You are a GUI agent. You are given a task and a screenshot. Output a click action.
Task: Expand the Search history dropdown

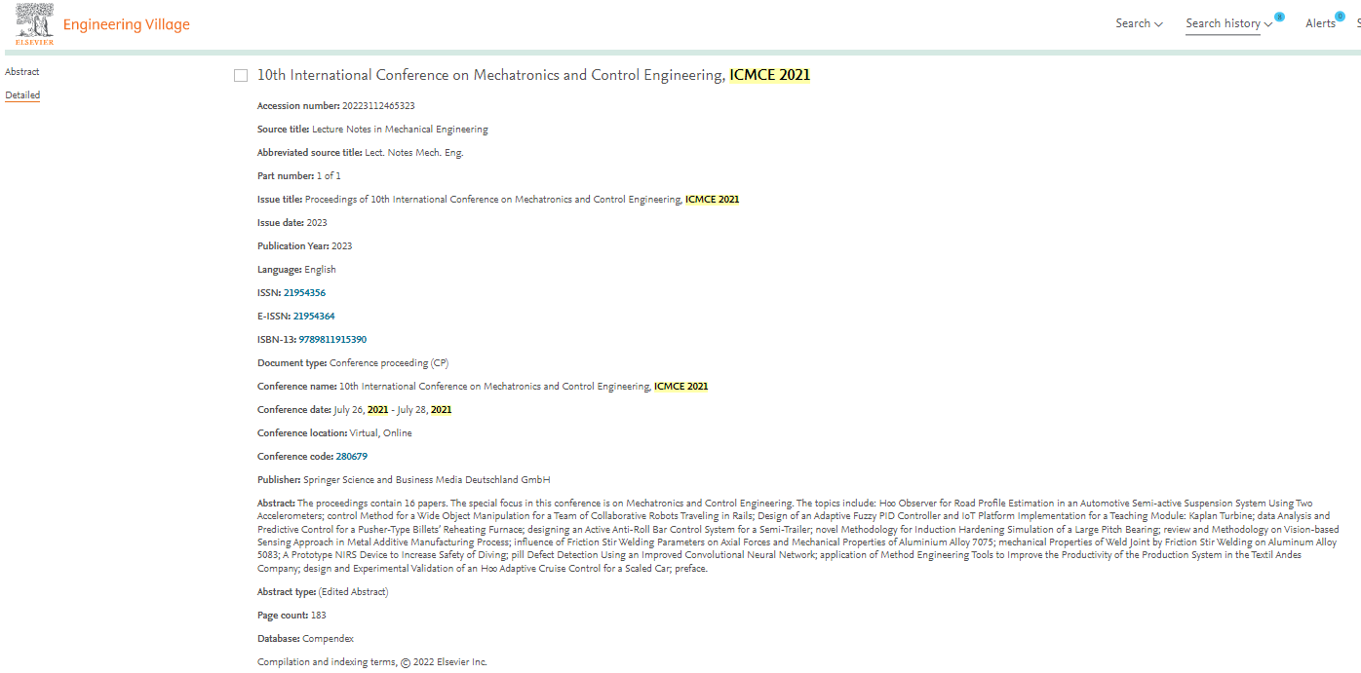click(x=1228, y=23)
